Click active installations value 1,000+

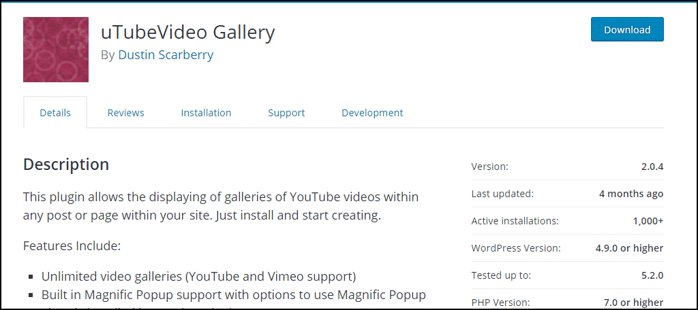pyautogui.click(x=648, y=221)
